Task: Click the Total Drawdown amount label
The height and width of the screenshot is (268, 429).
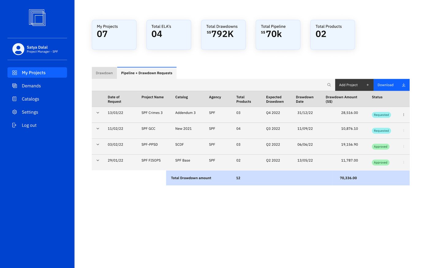Action: click(x=191, y=178)
